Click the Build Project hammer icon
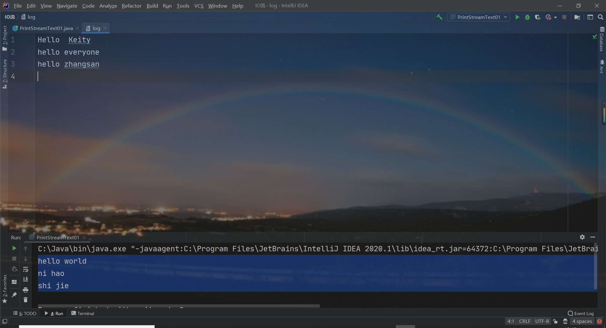606x328 pixels. point(439,17)
